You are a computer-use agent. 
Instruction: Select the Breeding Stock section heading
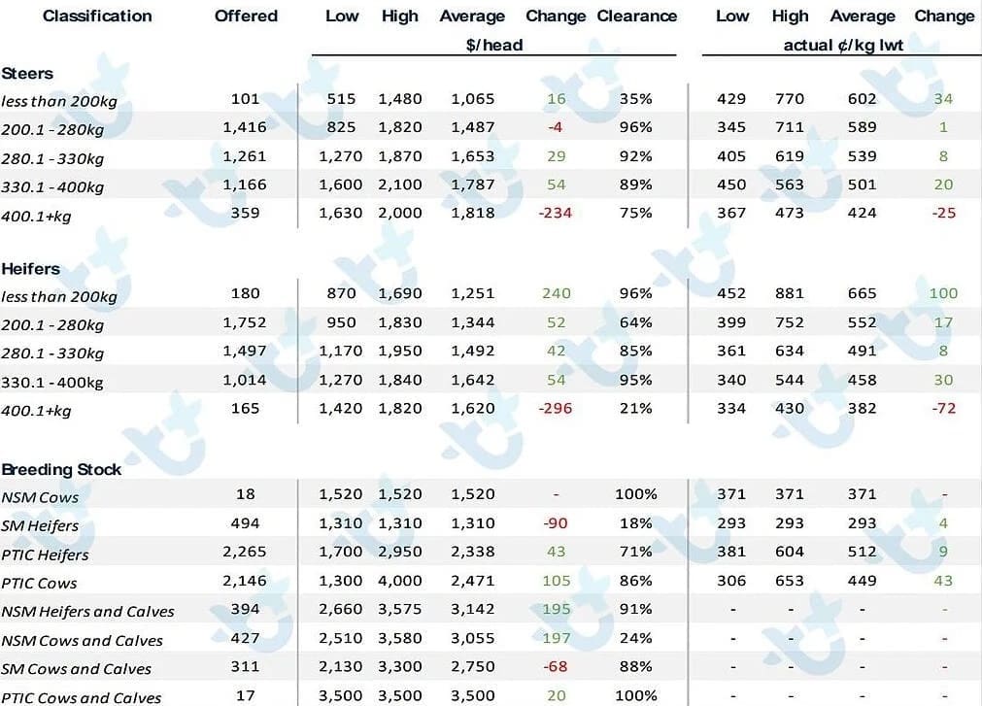point(61,469)
